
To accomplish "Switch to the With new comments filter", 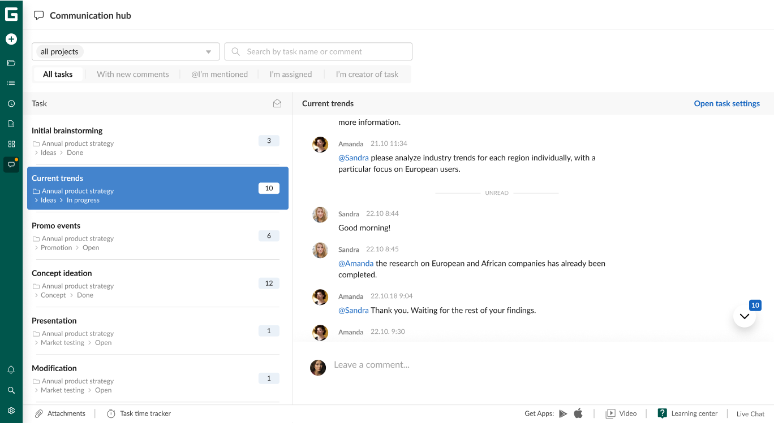I will [x=132, y=74].
